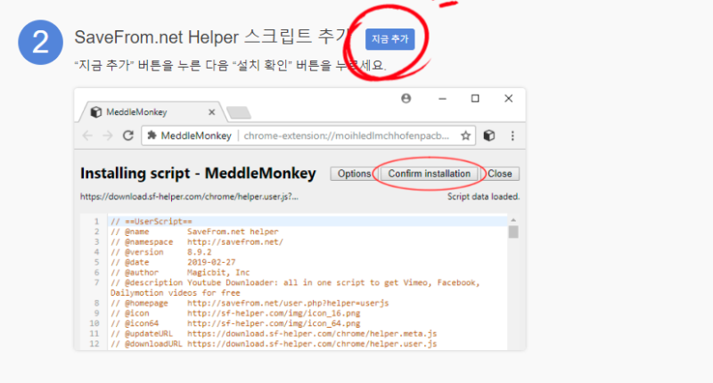Click the code view scrollbar thumb
This screenshot has width=713, height=383.
tap(513, 232)
